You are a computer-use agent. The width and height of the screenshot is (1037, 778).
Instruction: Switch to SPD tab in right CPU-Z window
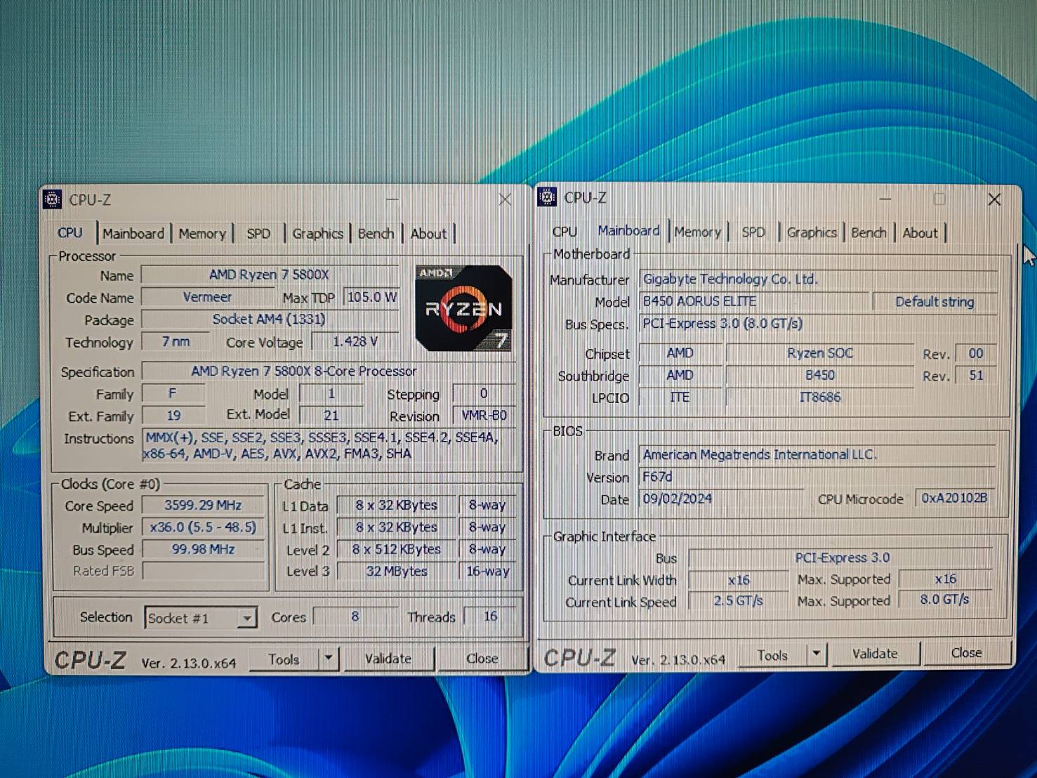click(753, 232)
